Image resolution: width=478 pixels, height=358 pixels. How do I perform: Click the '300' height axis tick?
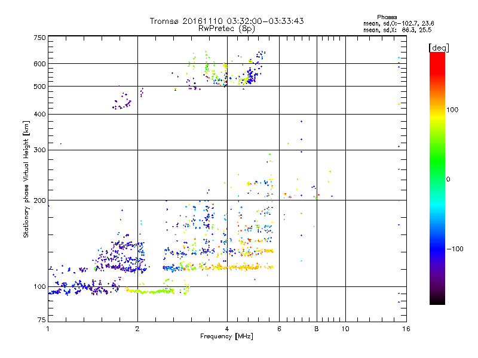pyautogui.click(x=39, y=150)
